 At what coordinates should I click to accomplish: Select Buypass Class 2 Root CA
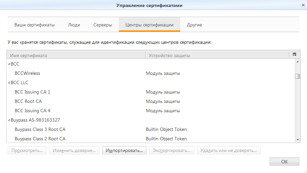[x=40, y=139]
